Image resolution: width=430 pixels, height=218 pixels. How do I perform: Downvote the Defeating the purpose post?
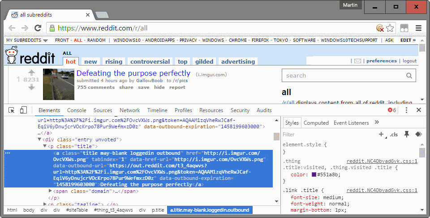(31, 87)
